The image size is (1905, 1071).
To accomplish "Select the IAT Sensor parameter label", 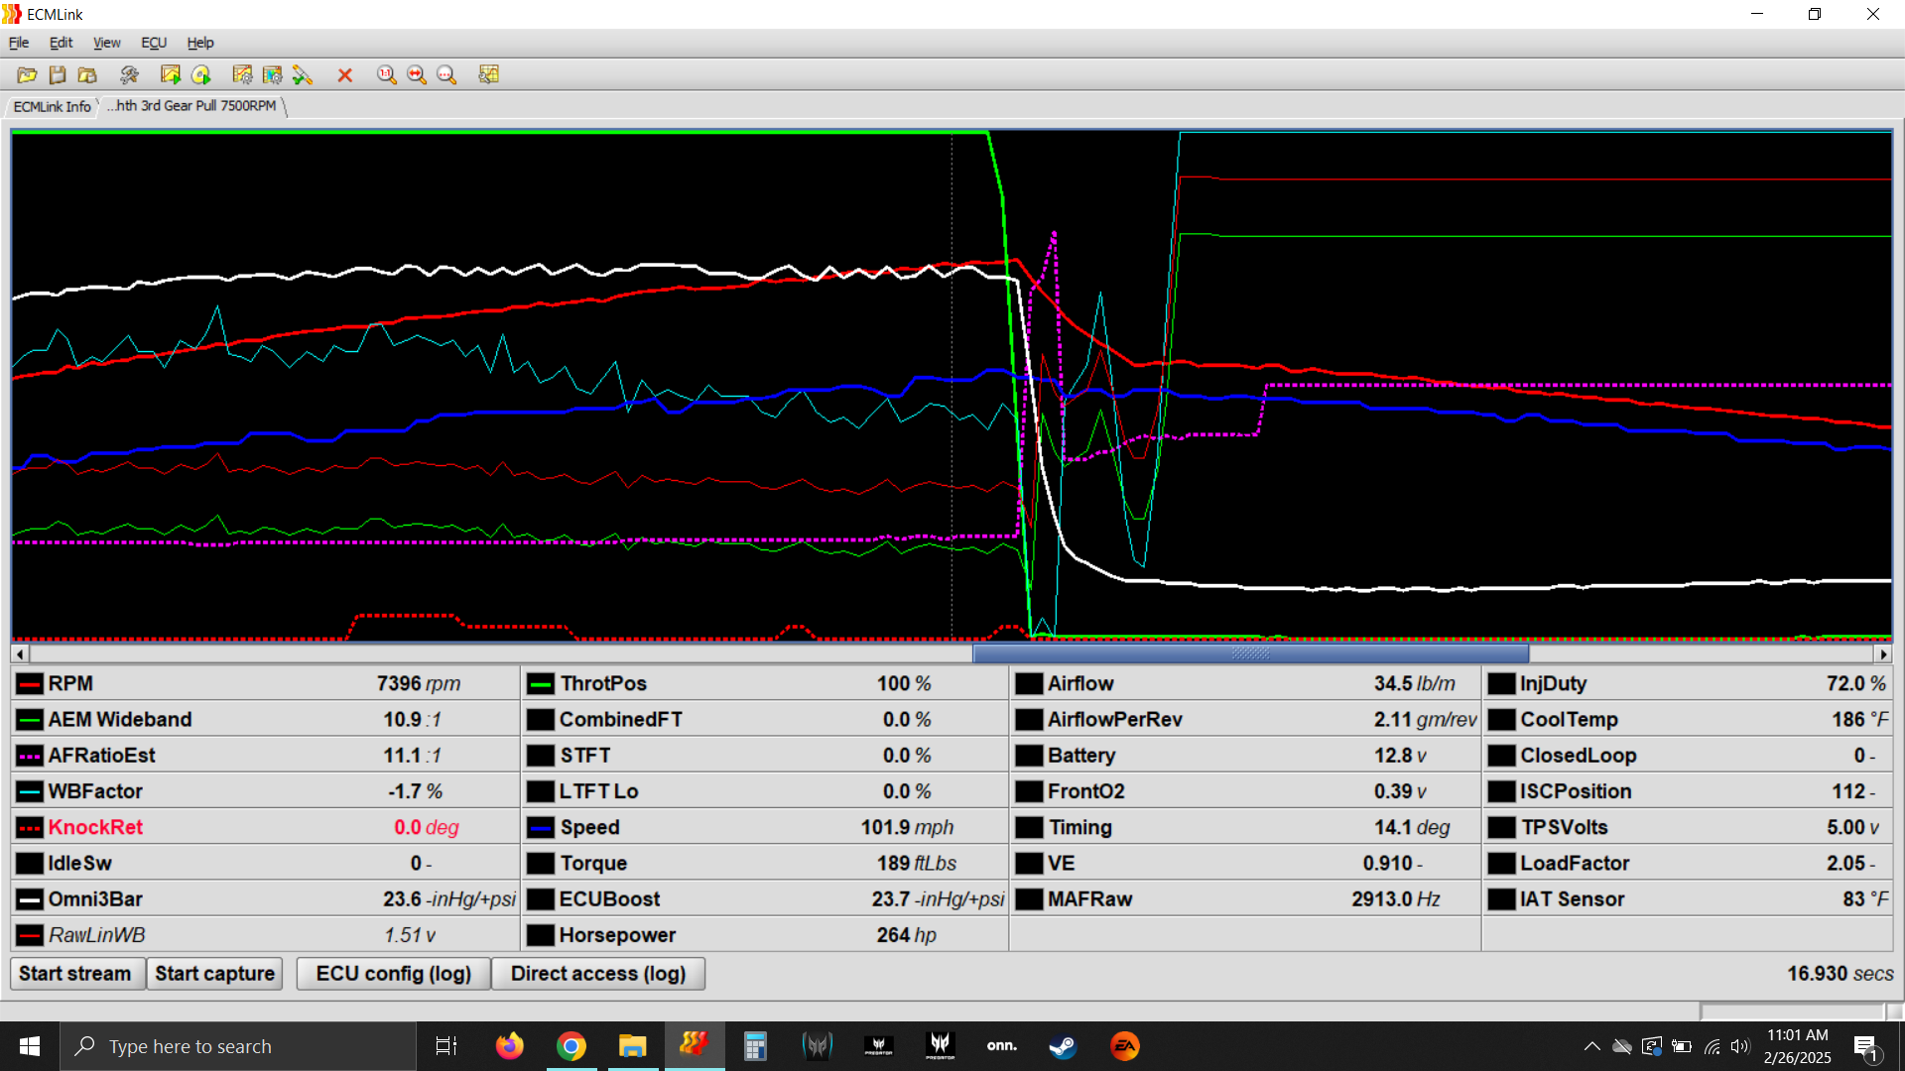I will coord(1572,899).
